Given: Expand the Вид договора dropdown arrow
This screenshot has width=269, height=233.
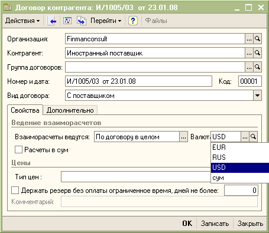Looking at the screenshot, I should click(x=257, y=96).
